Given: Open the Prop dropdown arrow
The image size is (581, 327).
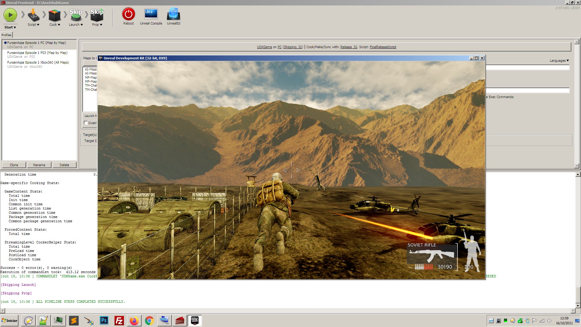Looking at the screenshot, I should point(101,25).
